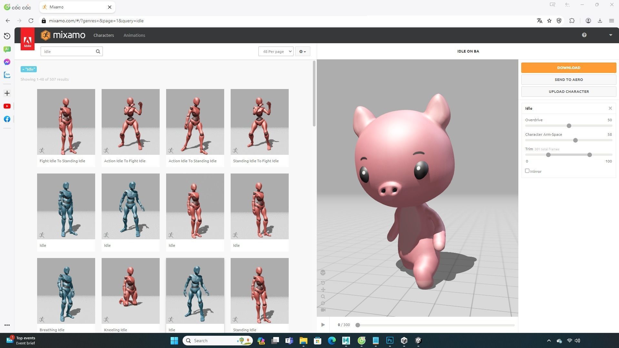Open Messenger from browser sidebar
The height and width of the screenshot is (348, 619).
[x=7, y=62]
